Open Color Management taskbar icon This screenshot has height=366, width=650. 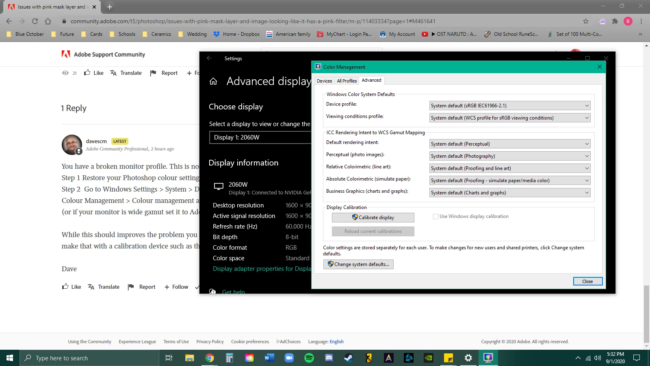point(488,358)
